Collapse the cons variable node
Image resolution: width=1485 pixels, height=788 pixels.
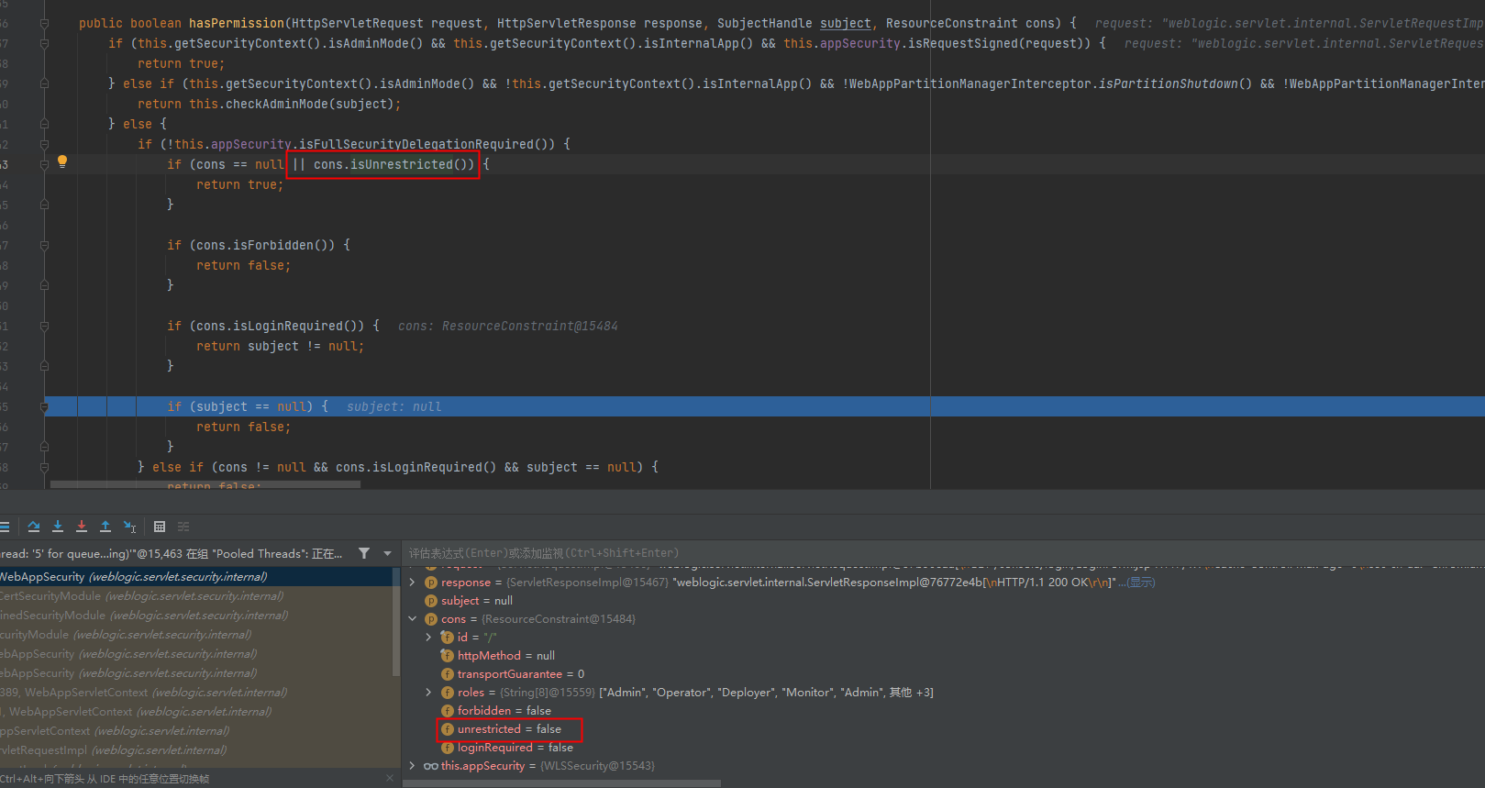(x=412, y=619)
